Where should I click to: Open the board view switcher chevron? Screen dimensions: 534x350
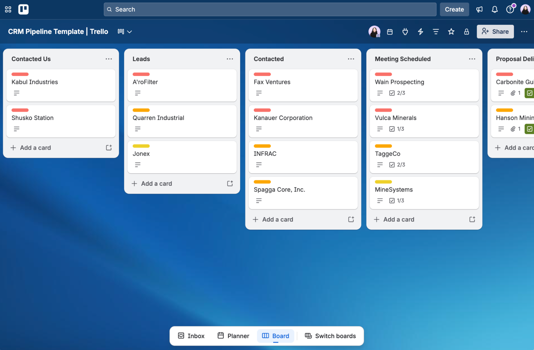coord(130,32)
